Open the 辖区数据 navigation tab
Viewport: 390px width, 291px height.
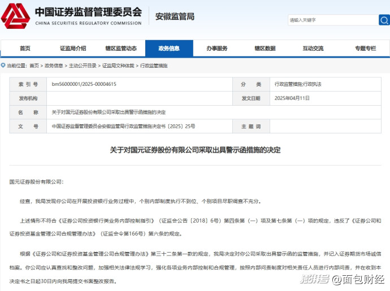pyautogui.click(x=265, y=48)
